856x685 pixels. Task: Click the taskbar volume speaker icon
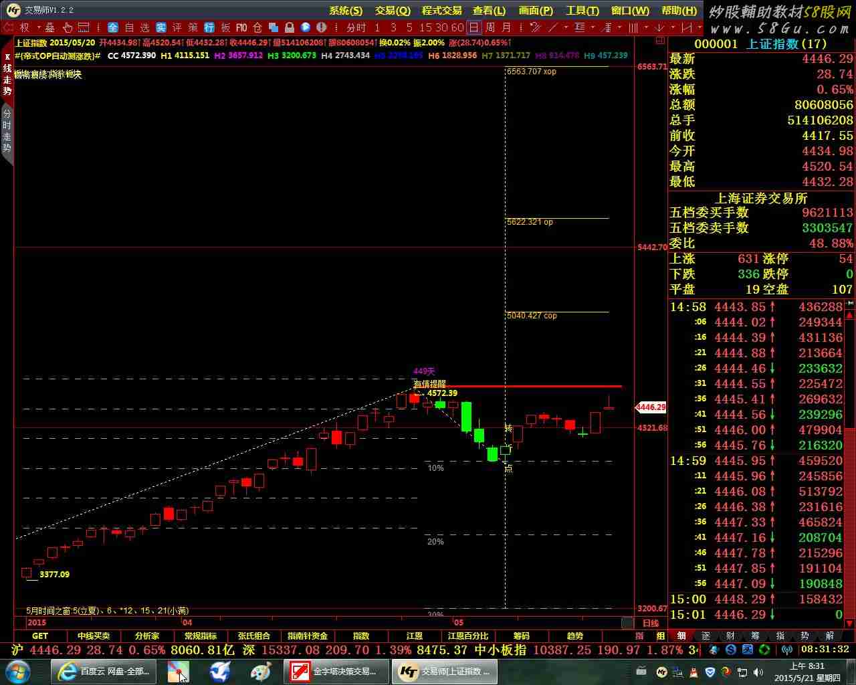point(760,672)
